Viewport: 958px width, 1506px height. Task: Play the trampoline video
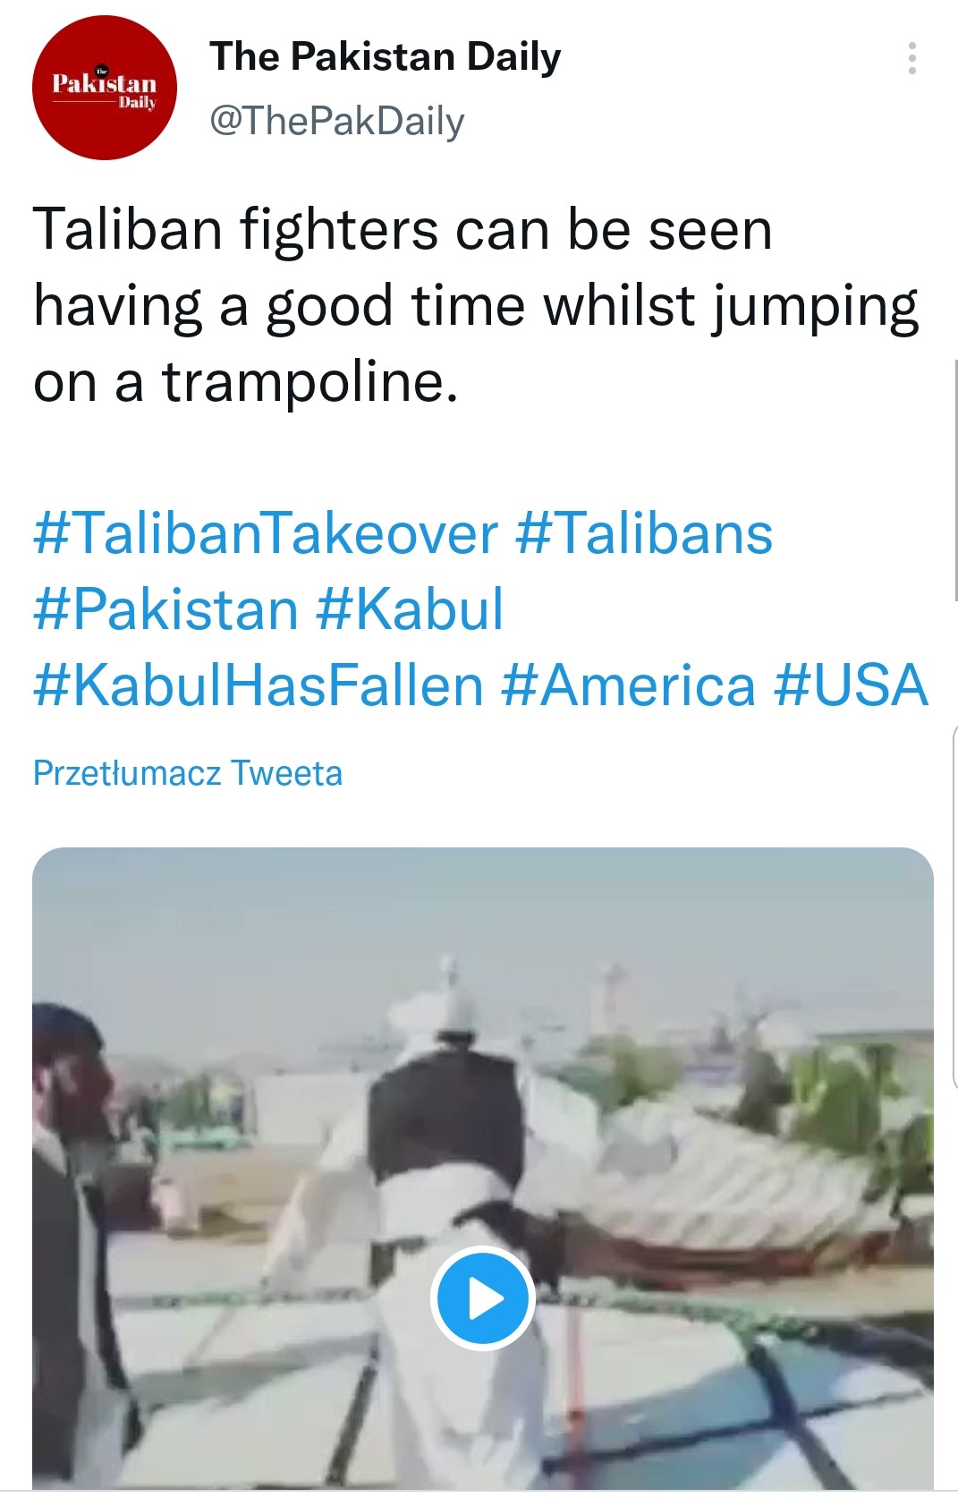click(x=483, y=1298)
